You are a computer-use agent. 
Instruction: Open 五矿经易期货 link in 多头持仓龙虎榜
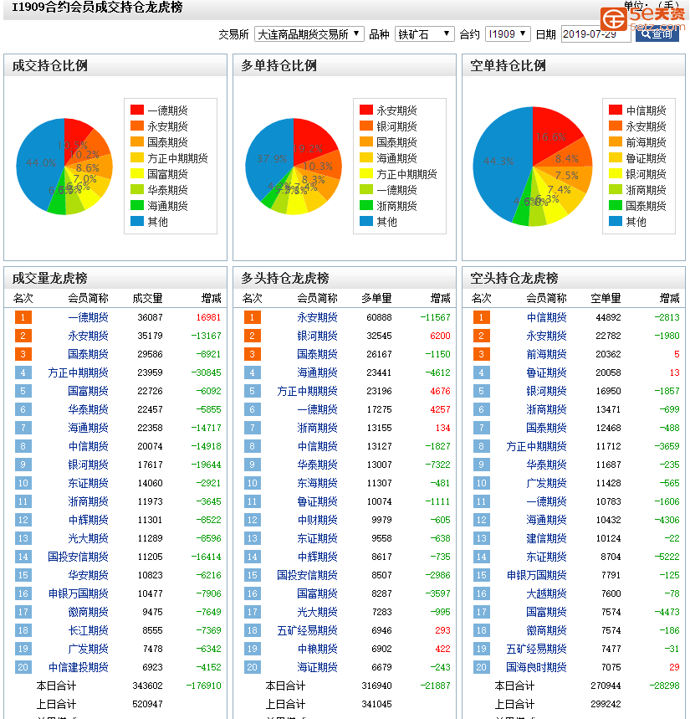click(307, 630)
